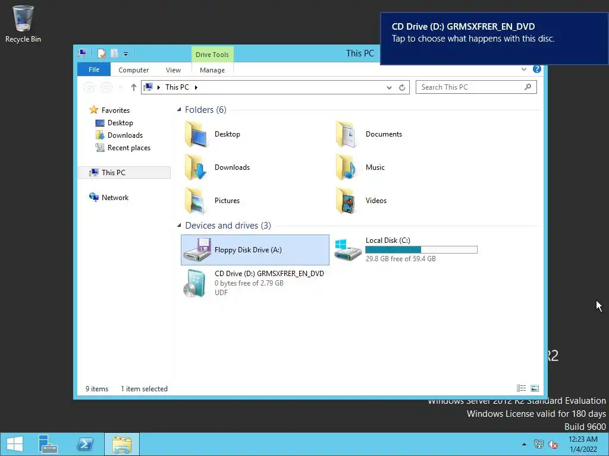The width and height of the screenshot is (609, 456).
Task: Open Downloads under Favorites
Action: (x=125, y=135)
